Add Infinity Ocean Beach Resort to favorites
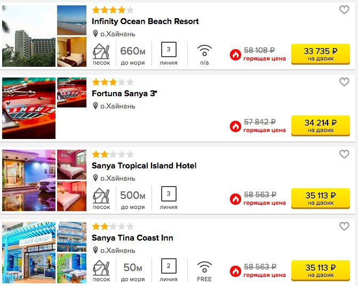The image size is (358, 286). pos(344,10)
